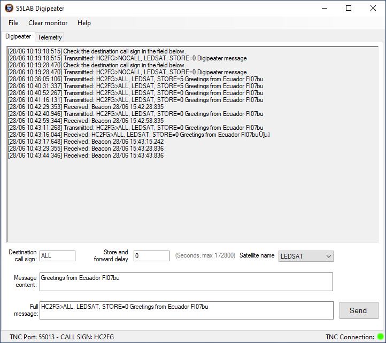Select log line 10:36:05.106 Transmitted STORE=5
The height and width of the screenshot is (343, 386).
(136, 79)
